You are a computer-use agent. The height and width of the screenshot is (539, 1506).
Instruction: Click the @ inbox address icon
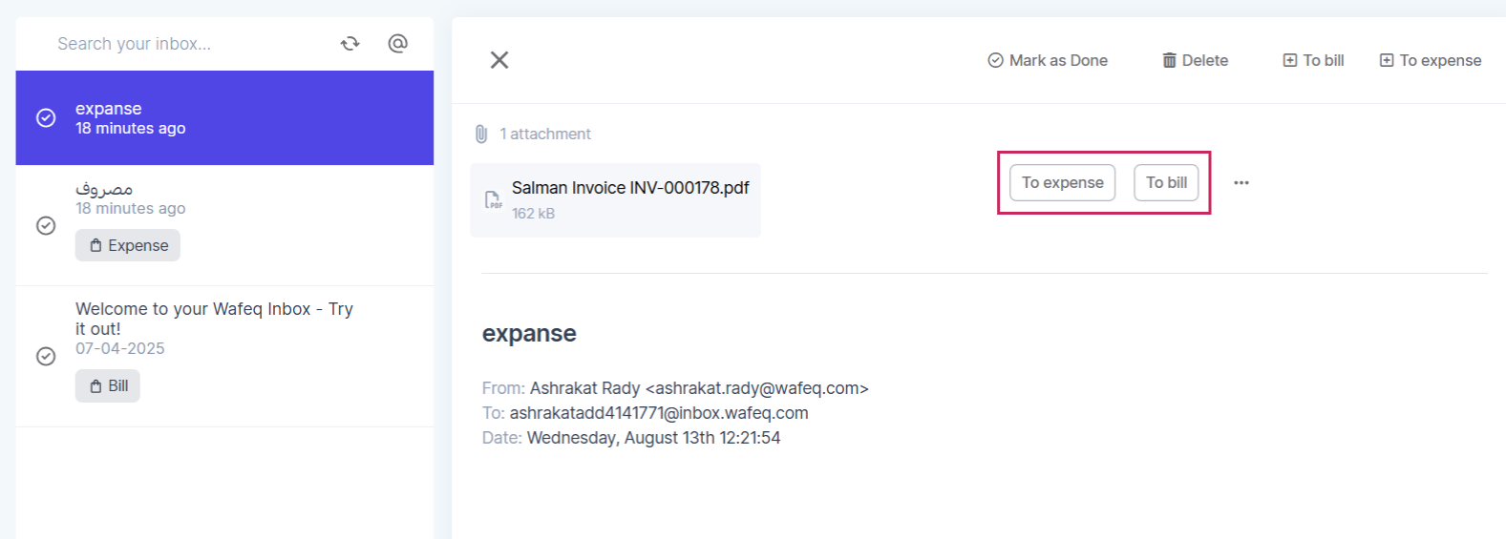coord(398,43)
